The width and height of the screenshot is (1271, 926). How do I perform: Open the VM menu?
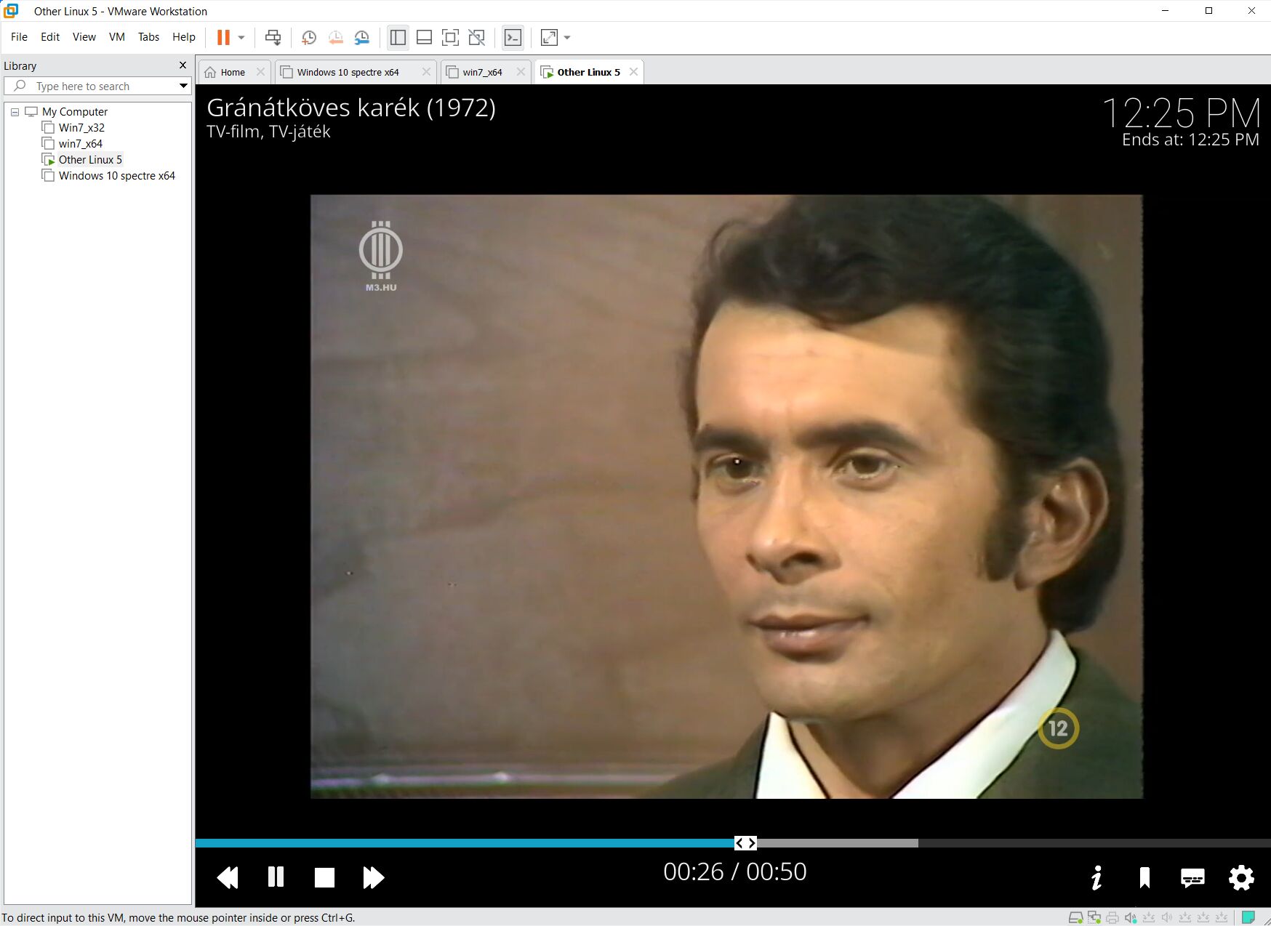tap(116, 36)
